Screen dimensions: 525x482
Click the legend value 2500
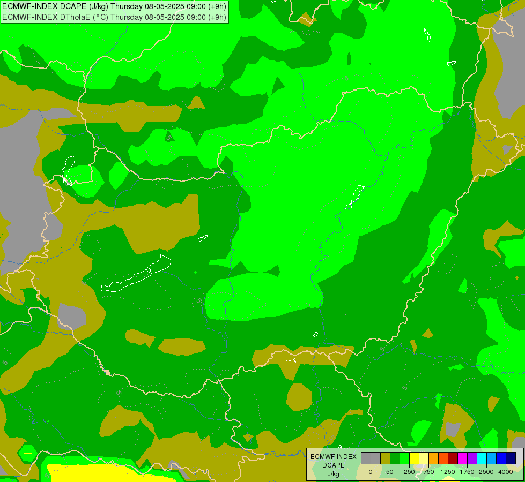pyautogui.click(x=486, y=472)
